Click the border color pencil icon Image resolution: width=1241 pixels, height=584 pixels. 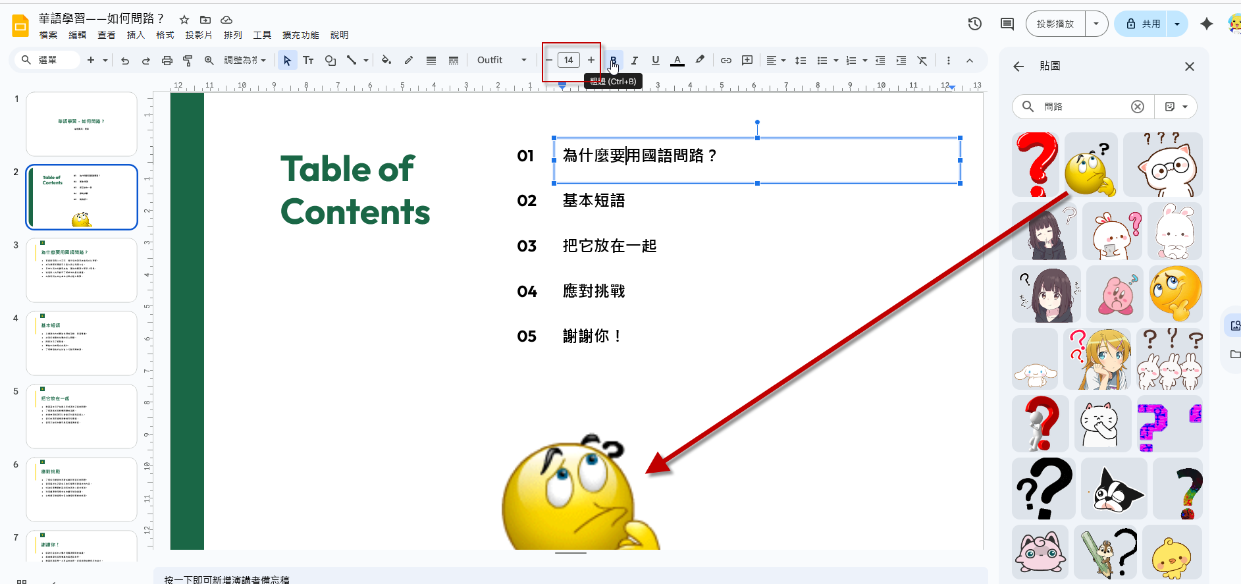[x=409, y=61]
